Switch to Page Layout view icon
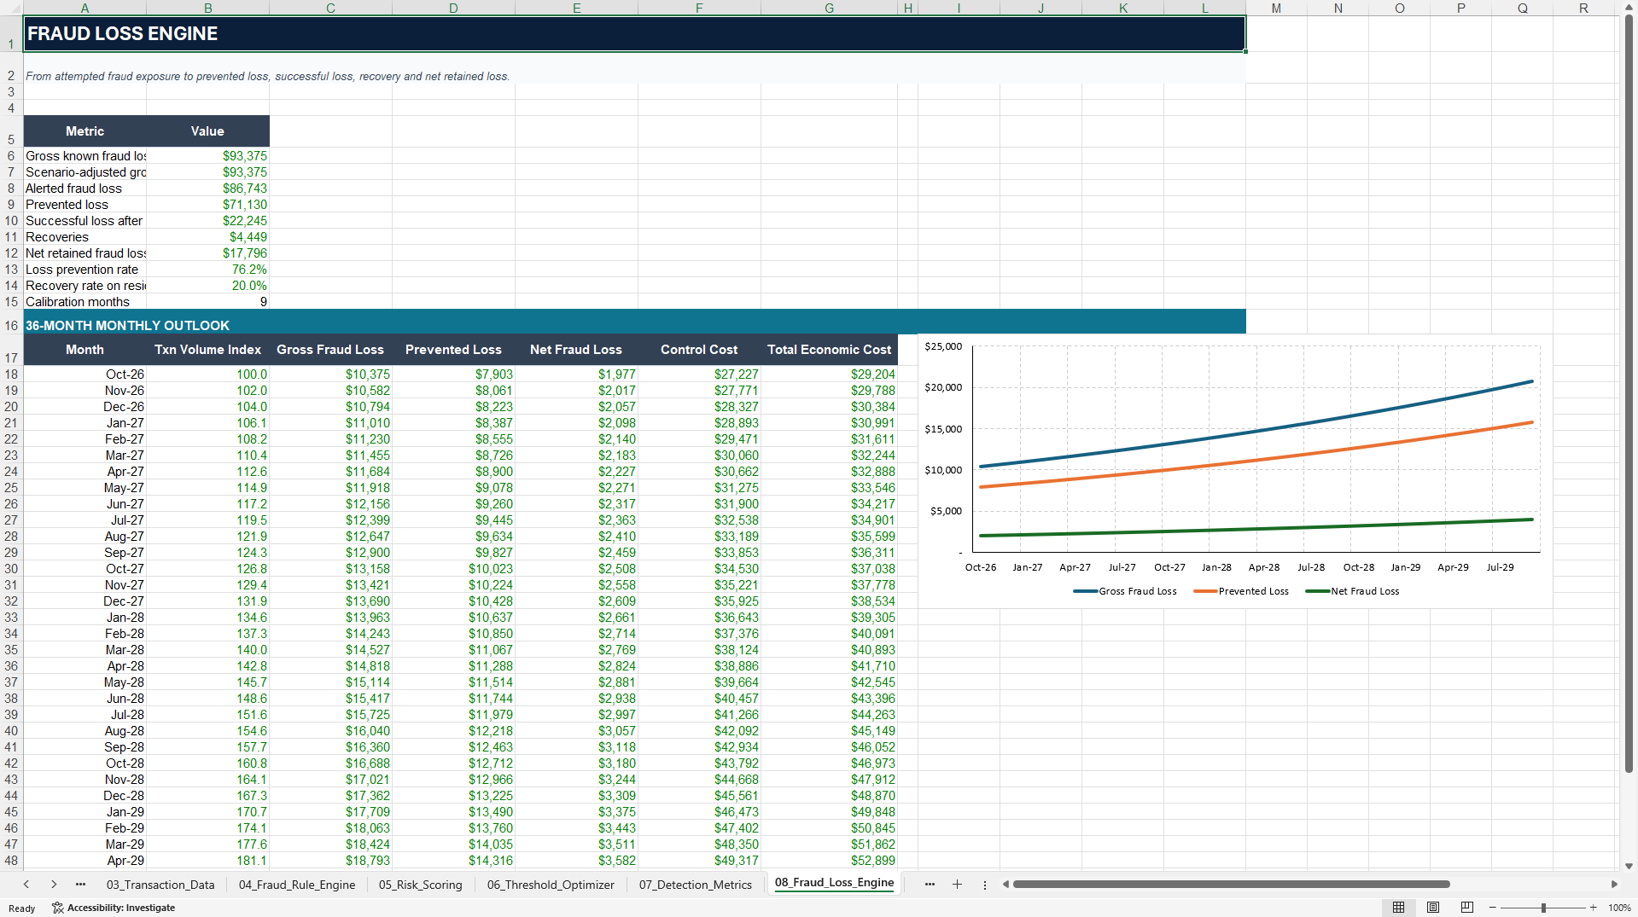Screen dimensions: 1638x917 [x=1433, y=908]
